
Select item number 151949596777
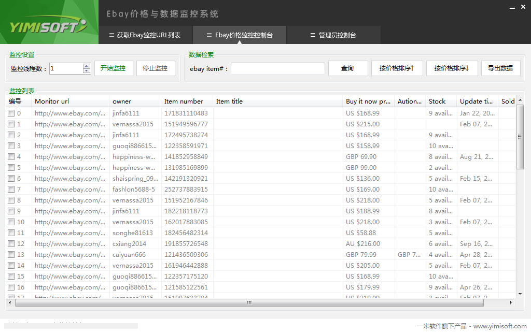click(186, 124)
